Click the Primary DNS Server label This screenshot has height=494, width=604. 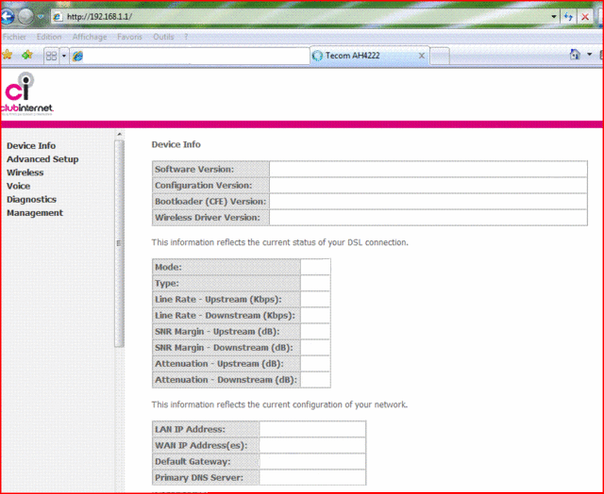coord(199,478)
